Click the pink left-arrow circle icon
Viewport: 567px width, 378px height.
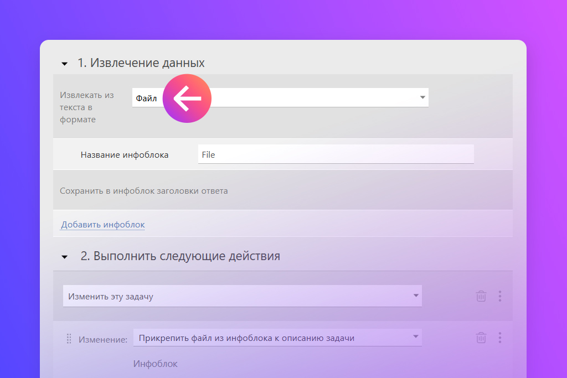tap(187, 99)
